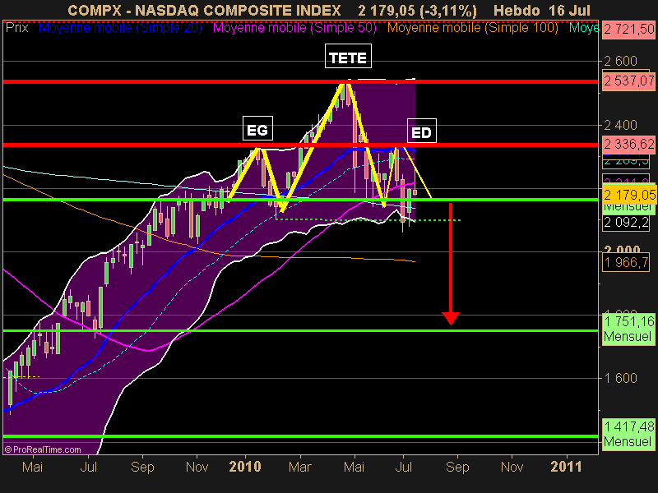This screenshot has width=658, height=493.
Task: Click the 1 966,7 moving average tag
Action: pyautogui.click(x=626, y=262)
